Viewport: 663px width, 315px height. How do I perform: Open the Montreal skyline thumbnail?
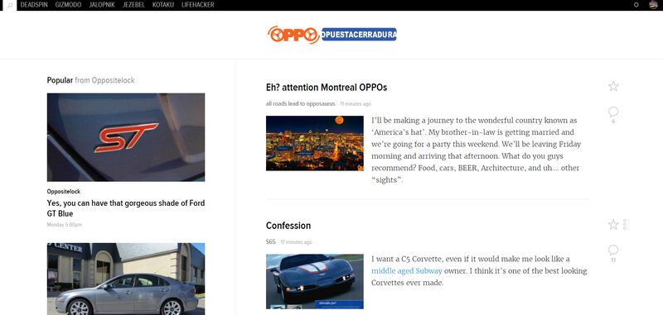point(315,143)
